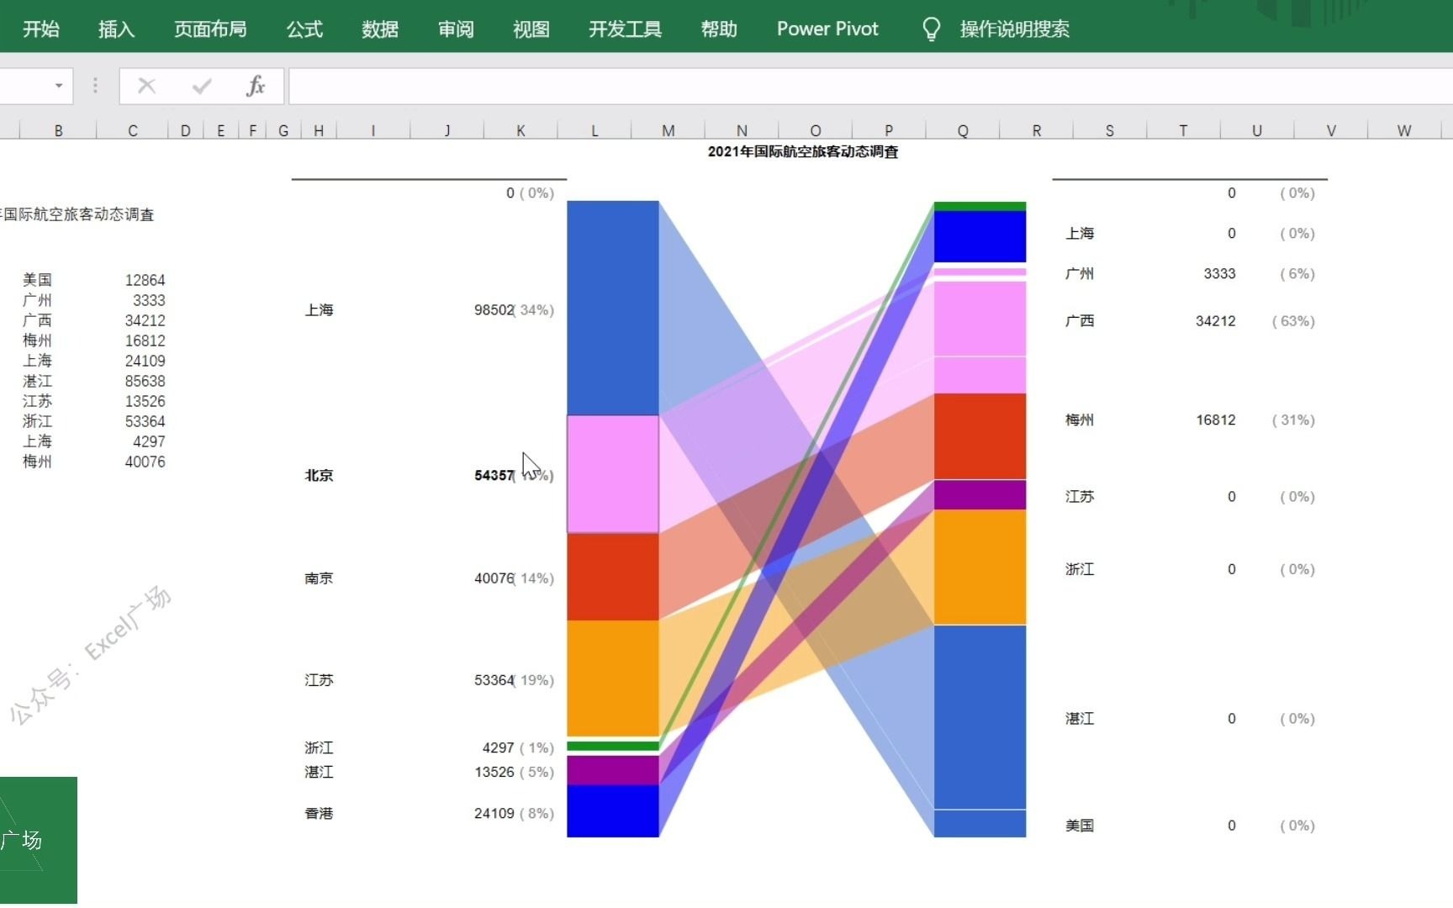This screenshot has height=908, width=1453.
Task: Click the chart title 2021年国际航空旅客动态调查
Action: click(801, 152)
